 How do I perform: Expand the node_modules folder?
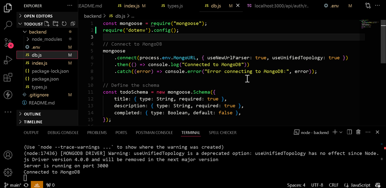coord(47,39)
